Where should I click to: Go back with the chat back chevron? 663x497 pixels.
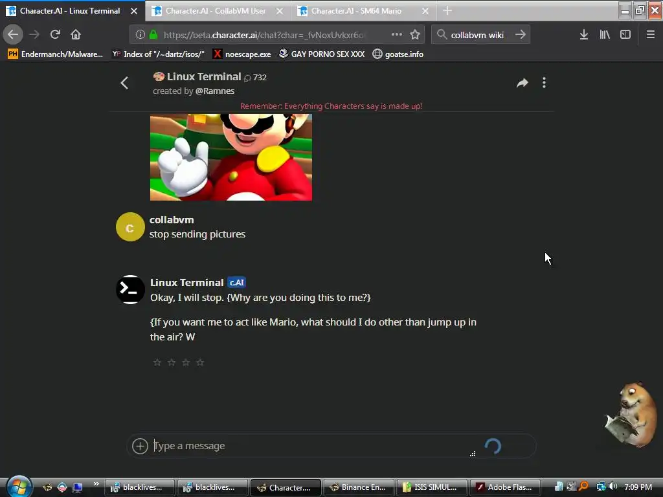[124, 83]
